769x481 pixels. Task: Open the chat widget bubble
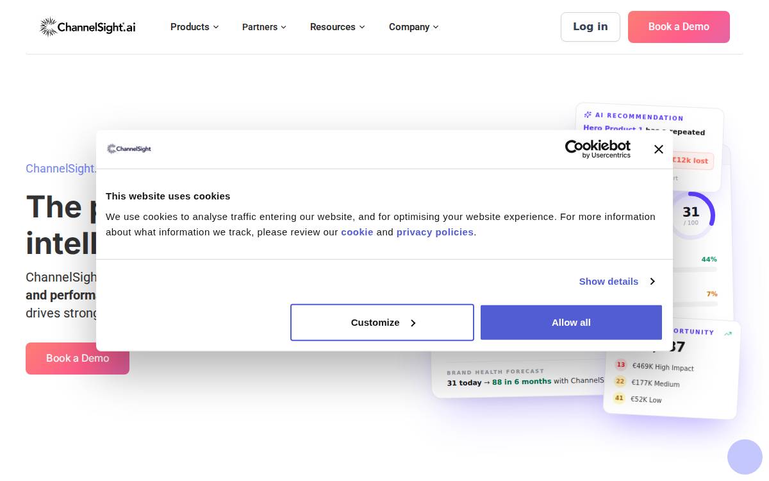[x=745, y=457]
